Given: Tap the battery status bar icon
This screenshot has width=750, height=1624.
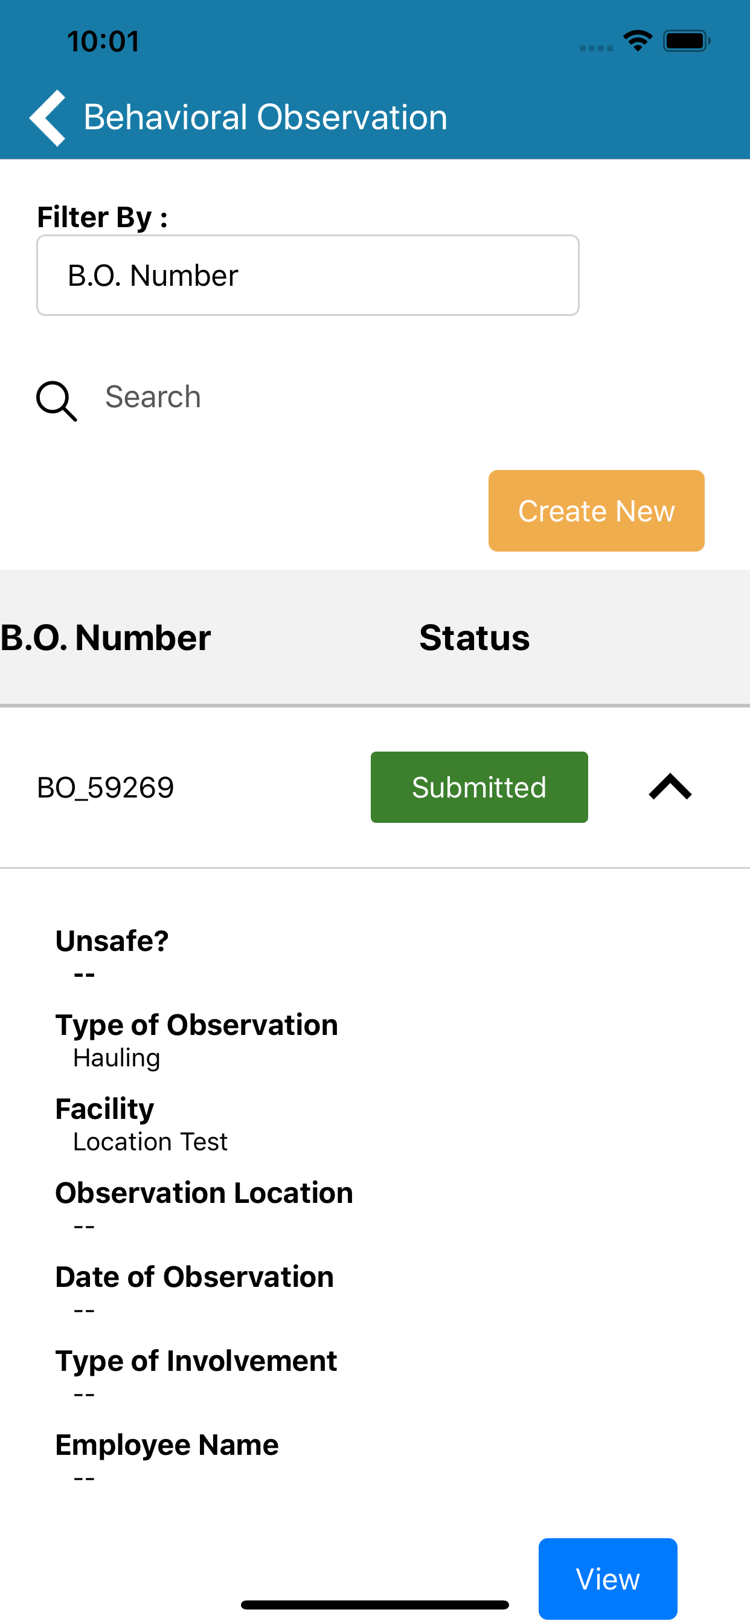Looking at the screenshot, I should click(687, 41).
